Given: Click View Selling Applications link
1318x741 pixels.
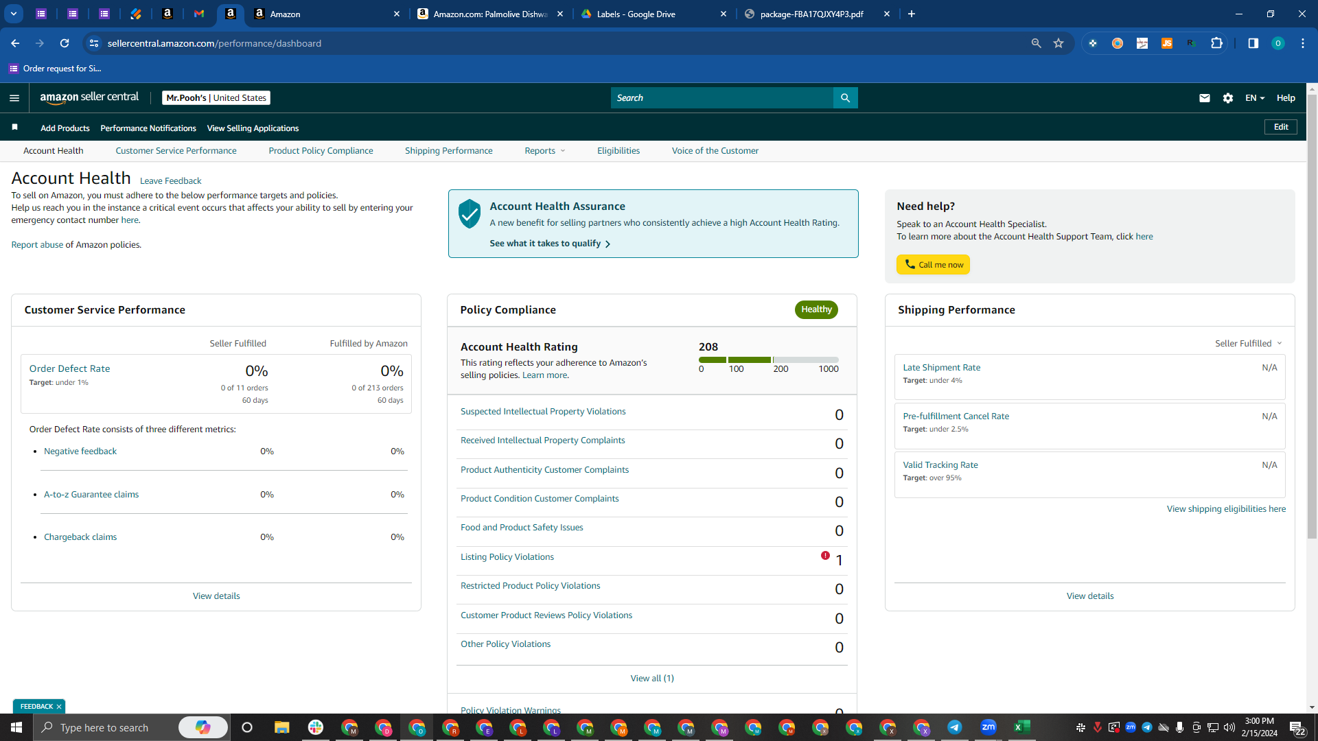Looking at the screenshot, I should pos(253,128).
